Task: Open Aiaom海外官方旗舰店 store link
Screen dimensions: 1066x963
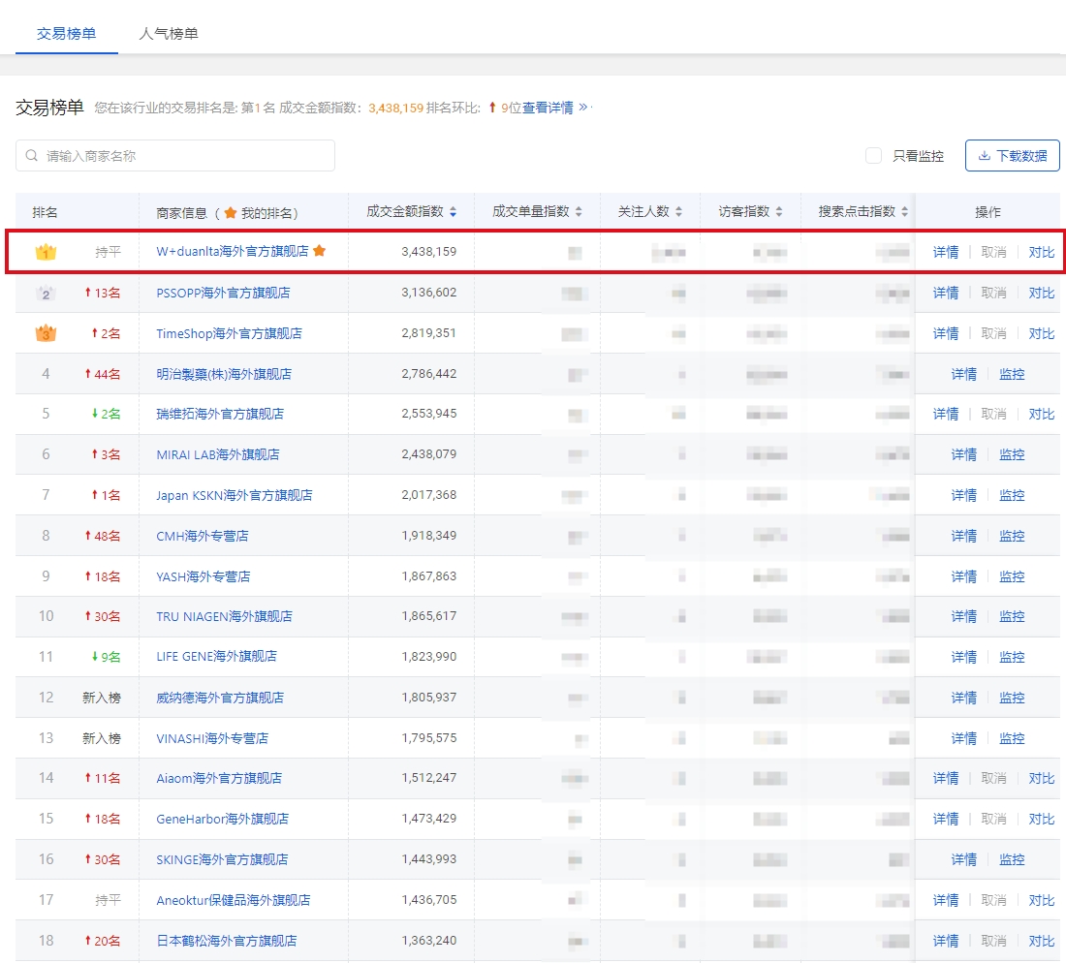Action: coord(219,778)
